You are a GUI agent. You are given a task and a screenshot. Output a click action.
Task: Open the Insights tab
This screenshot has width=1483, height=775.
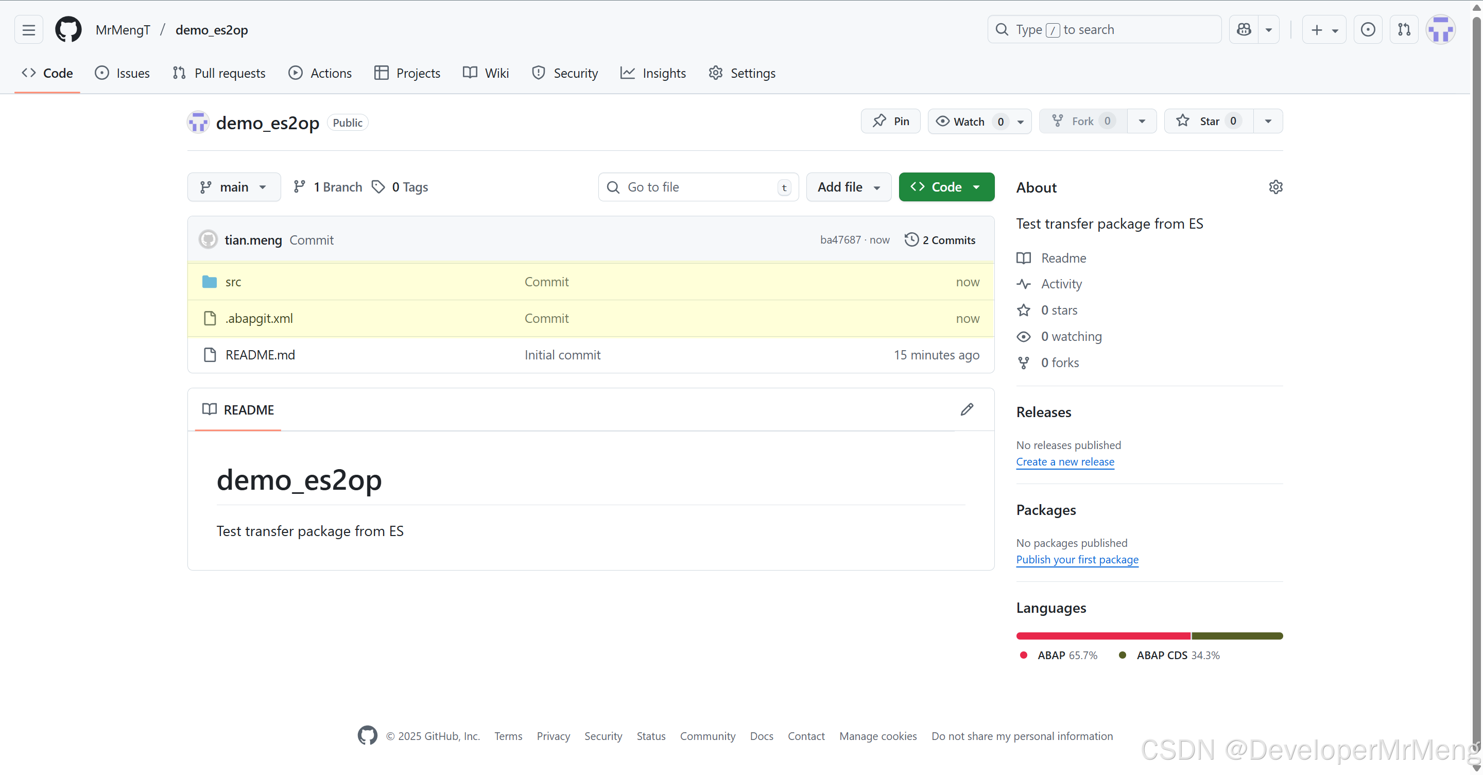(x=653, y=73)
